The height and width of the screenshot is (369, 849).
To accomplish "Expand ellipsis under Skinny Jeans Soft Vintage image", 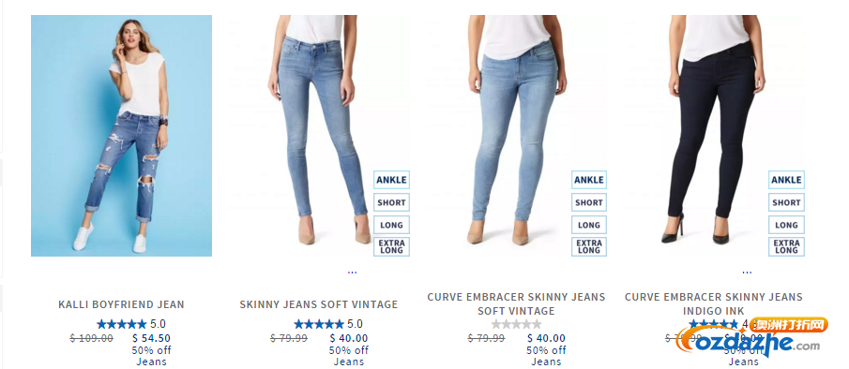I will [x=352, y=273].
